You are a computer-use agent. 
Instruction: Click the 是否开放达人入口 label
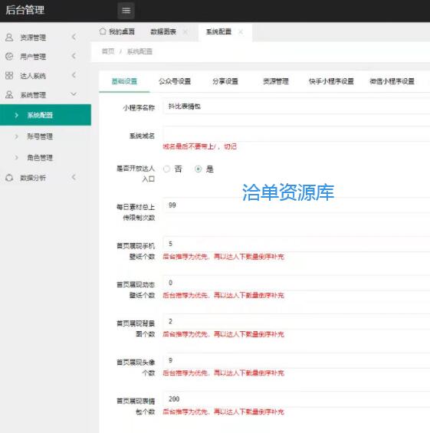coord(136,174)
